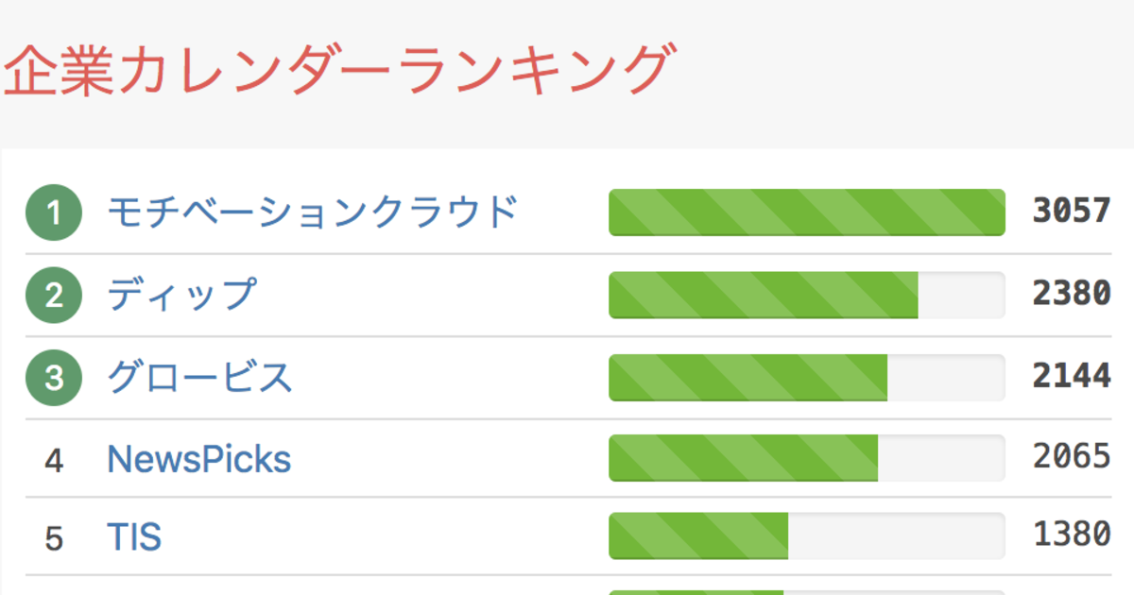The width and height of the screenshot is (1134, 595).
Task: Click グロービス's green progress bar
Action: (748, 378)
